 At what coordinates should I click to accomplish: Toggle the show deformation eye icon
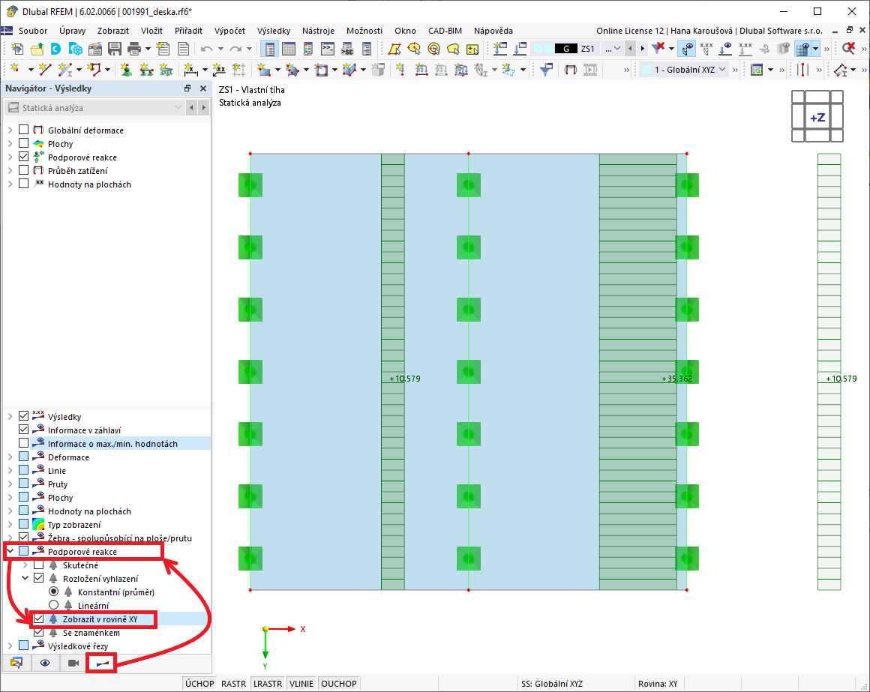click(687, 49)
